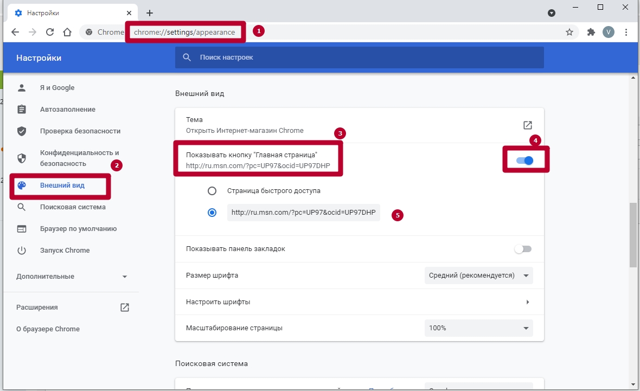Close the Настройки tab
The width and height of the screenshot is (640, 391).
pyautogui.click(x=129, y=13)
